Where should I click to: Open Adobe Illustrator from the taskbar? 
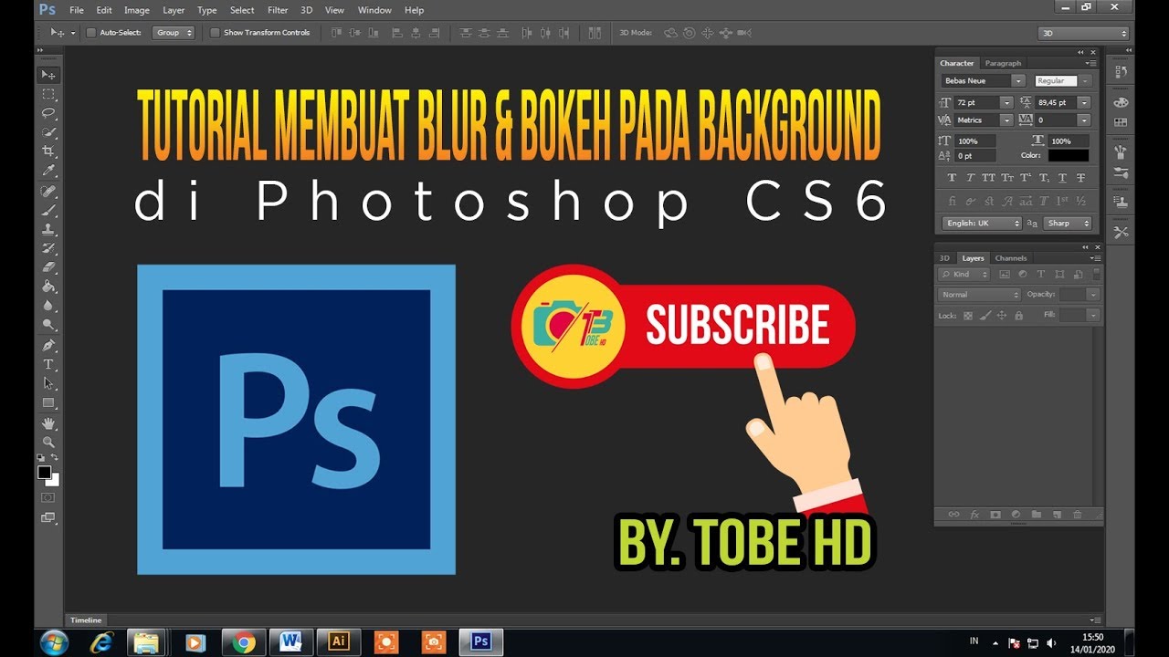(339, 642)
